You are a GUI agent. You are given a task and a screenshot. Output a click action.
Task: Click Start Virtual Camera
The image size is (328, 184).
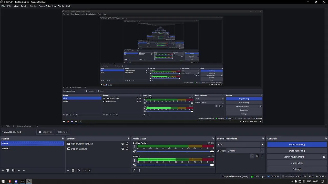click(294, 157)
